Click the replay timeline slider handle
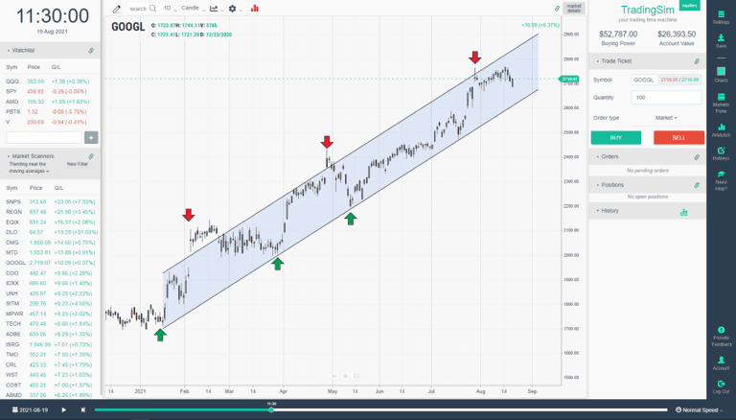 coord(272,409)
